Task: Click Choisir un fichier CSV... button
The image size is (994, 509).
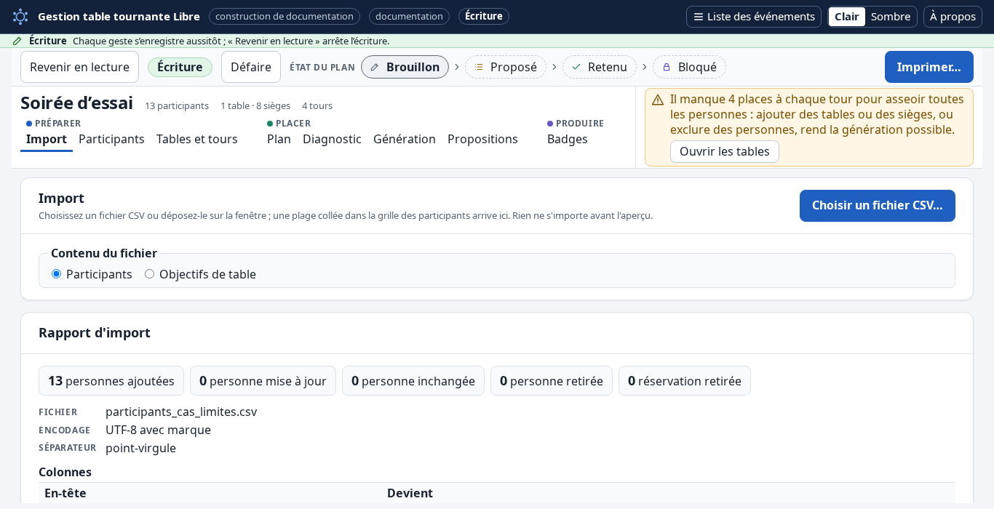Action: tap(878, 206)
